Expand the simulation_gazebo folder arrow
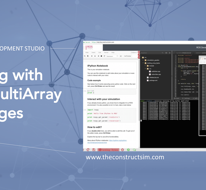Image resolution: width=206 pixels, height=190 pixels. click(x=143, y=60)
